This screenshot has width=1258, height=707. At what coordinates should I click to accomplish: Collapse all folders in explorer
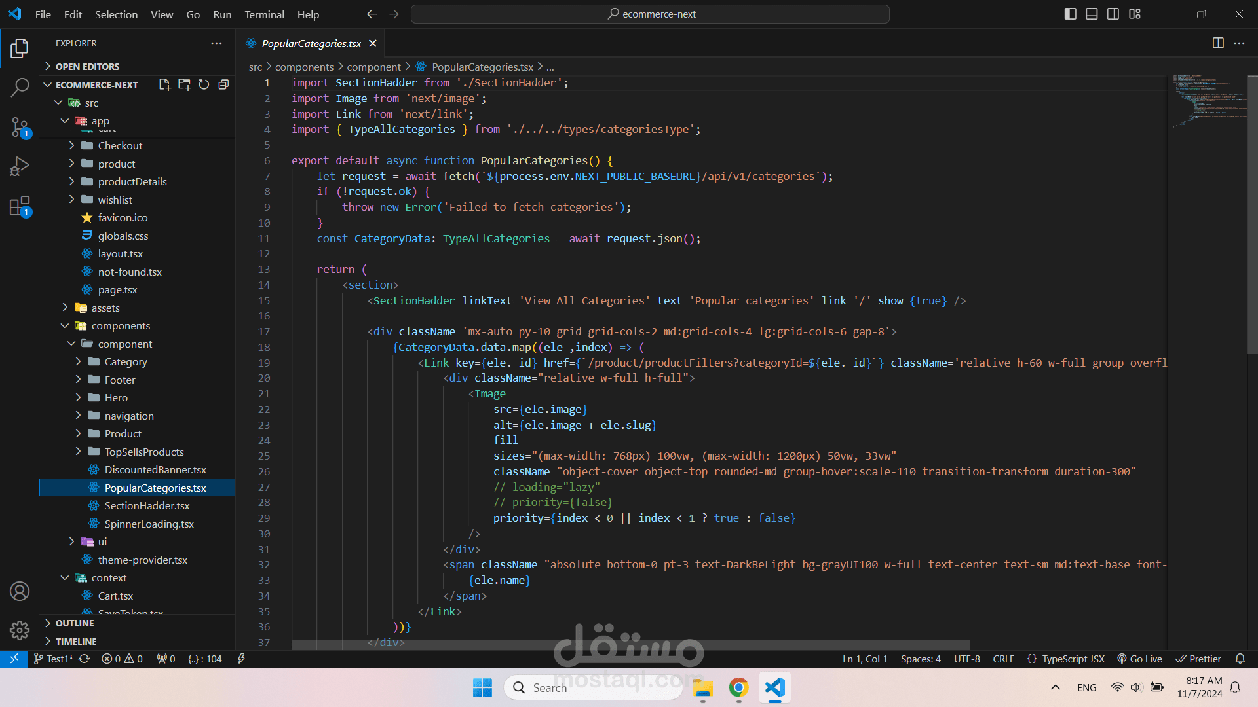[x=223, y=84]
